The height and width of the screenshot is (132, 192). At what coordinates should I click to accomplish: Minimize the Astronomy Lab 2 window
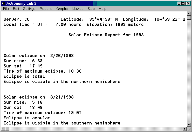click(x=179, y=3)
